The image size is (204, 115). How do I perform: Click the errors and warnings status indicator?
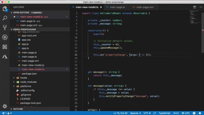click(x=7, y=113)
